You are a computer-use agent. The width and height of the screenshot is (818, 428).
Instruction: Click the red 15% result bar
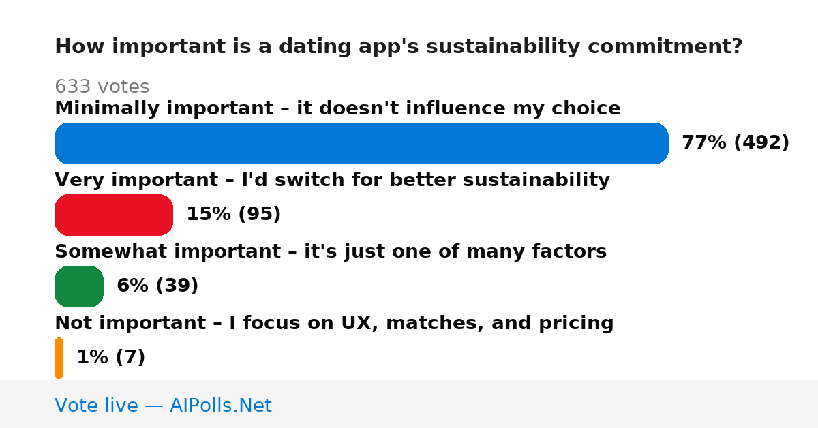tap(114, 215)
